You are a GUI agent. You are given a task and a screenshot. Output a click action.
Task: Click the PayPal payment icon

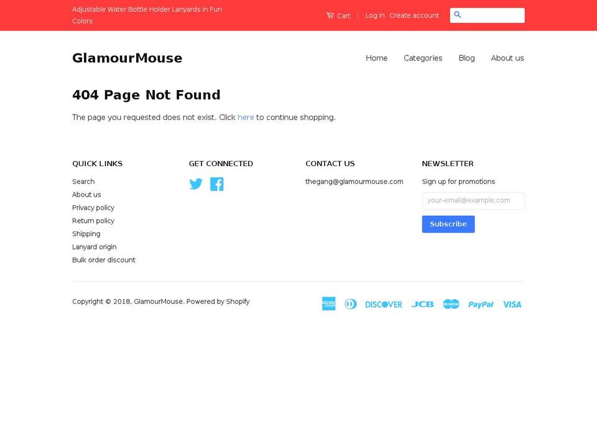coord(481,304)
